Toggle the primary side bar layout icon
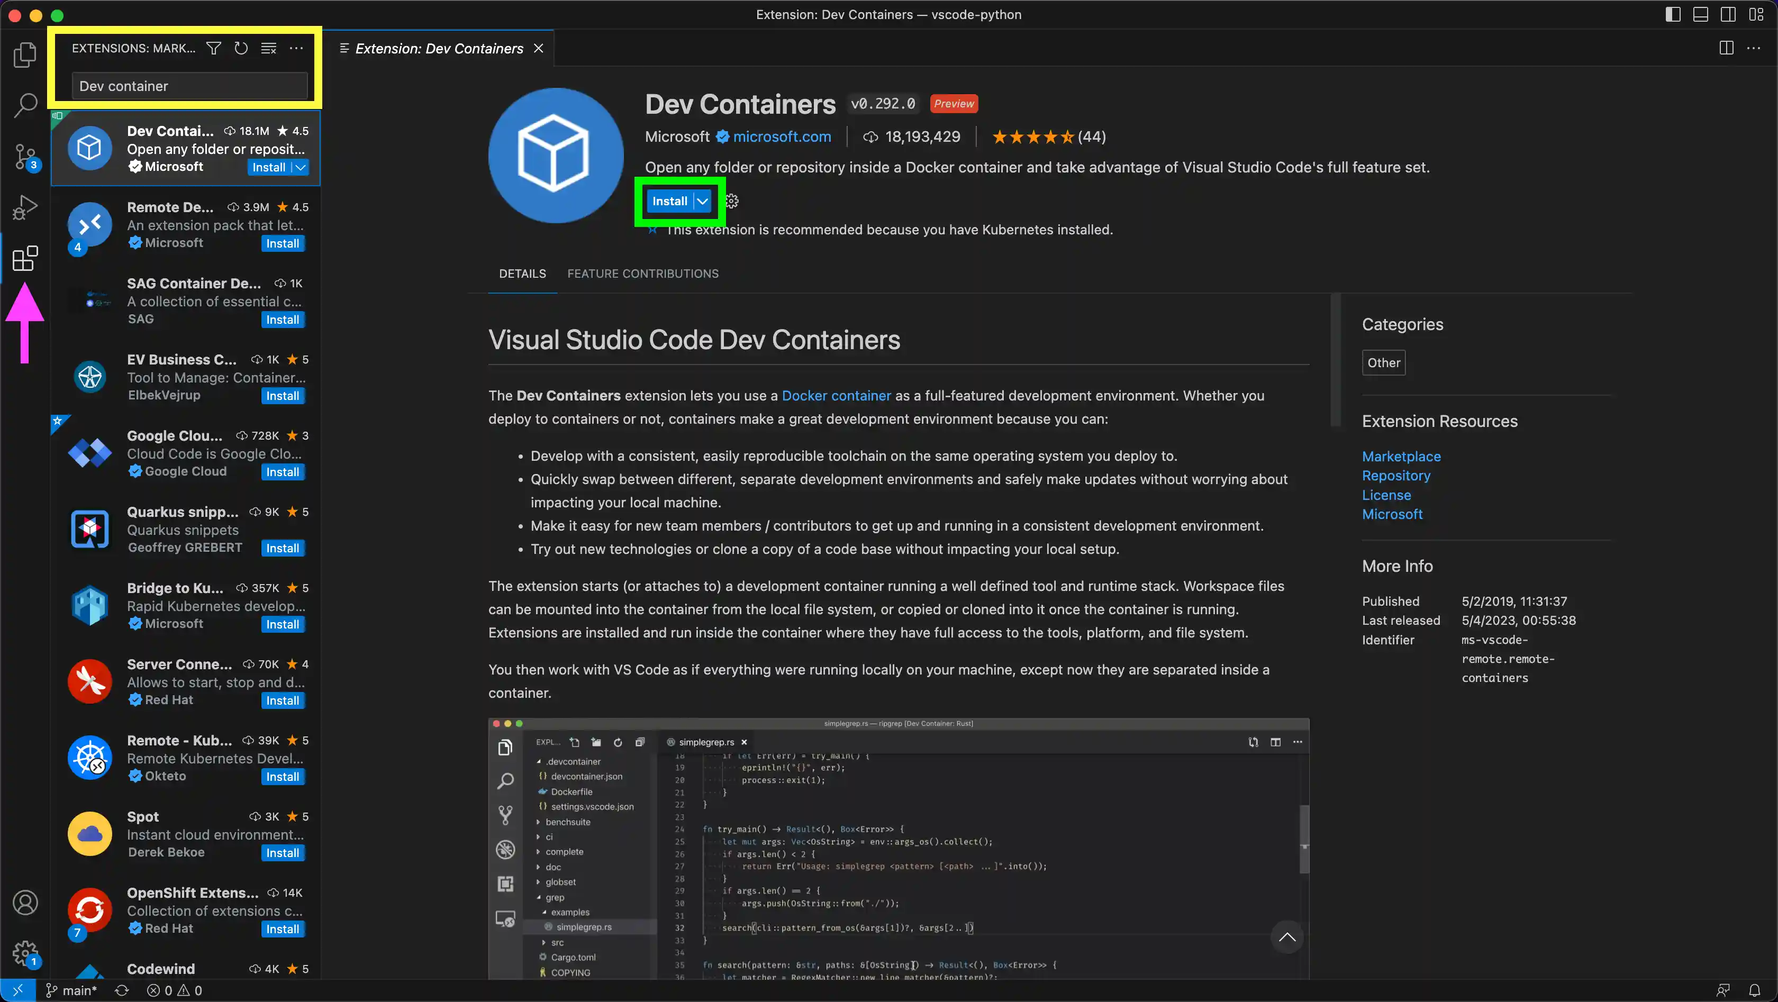 tap(1672, 14)
